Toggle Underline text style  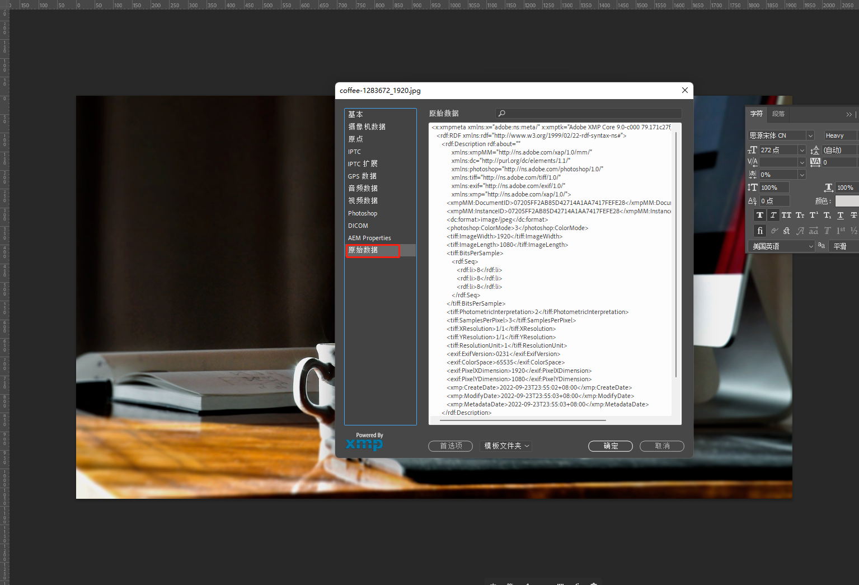840,215
